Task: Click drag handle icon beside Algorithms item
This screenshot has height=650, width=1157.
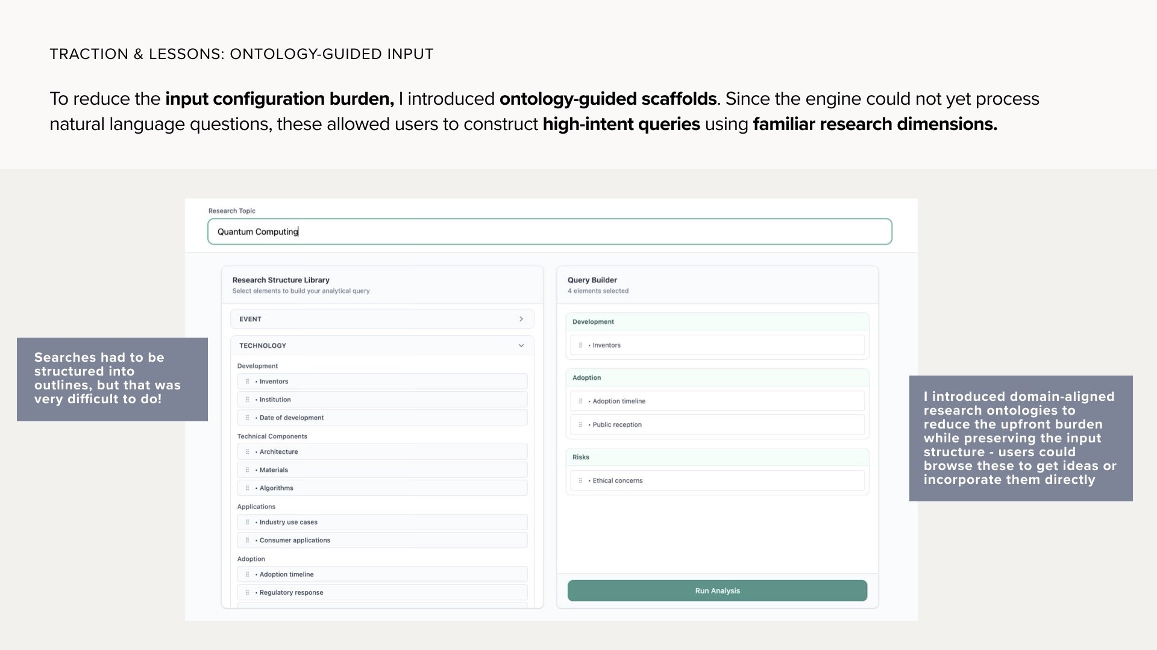Action: click(x=247, y=488)
